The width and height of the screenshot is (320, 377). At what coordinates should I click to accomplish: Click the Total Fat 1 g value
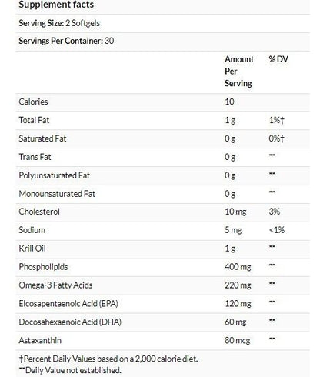point(230,120)
